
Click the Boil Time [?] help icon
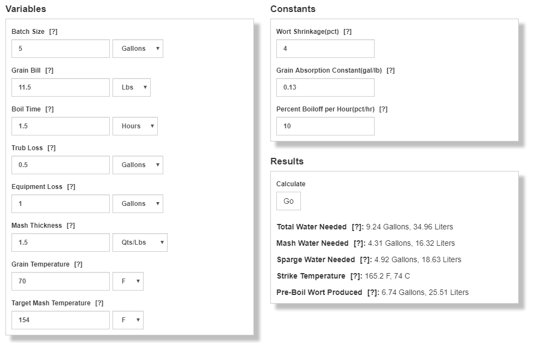click(x=49, y=109)
